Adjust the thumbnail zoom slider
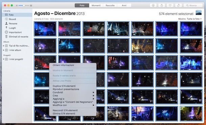Image resolution: width=206 pixels, height=125 pixels. [24, 5]
